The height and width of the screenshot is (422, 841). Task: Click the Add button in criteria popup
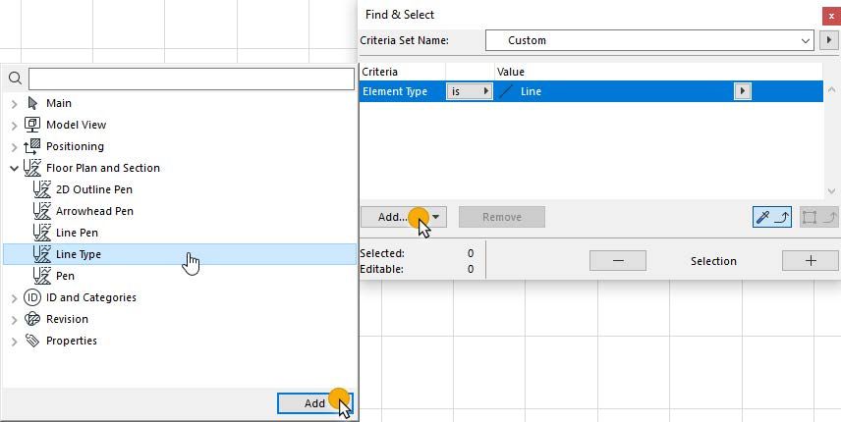313,403
